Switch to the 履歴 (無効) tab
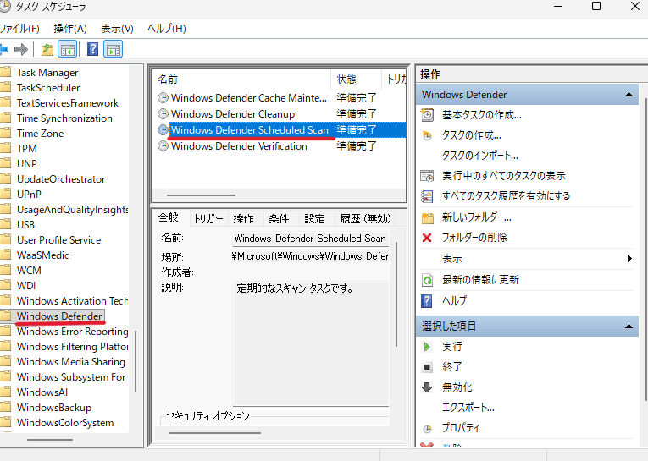Image resolution: width=648 pixels, height=461 pixels. (x=365, y=219)
